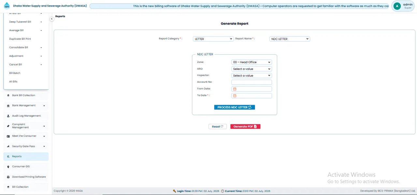
Task: Click the Reports icon in the sidebar
Action: tap(8, 157)
